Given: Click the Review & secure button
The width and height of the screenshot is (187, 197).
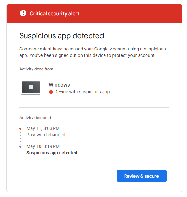Looking at the screenshot, I should point(141,176).
